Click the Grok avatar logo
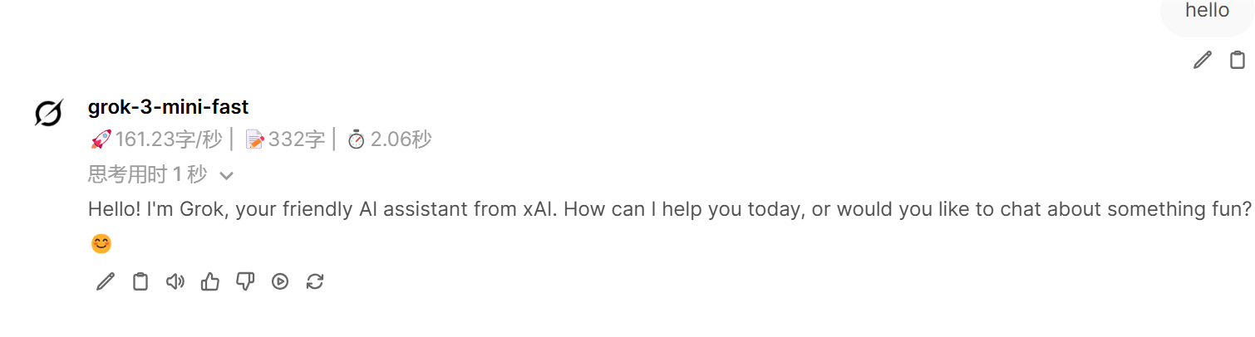This screenshot has height=337, width=1255. (48, 113)
